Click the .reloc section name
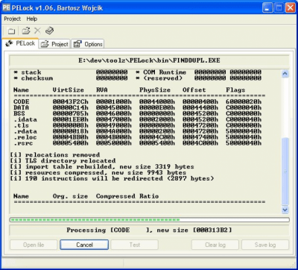 (x=25, y=137)
